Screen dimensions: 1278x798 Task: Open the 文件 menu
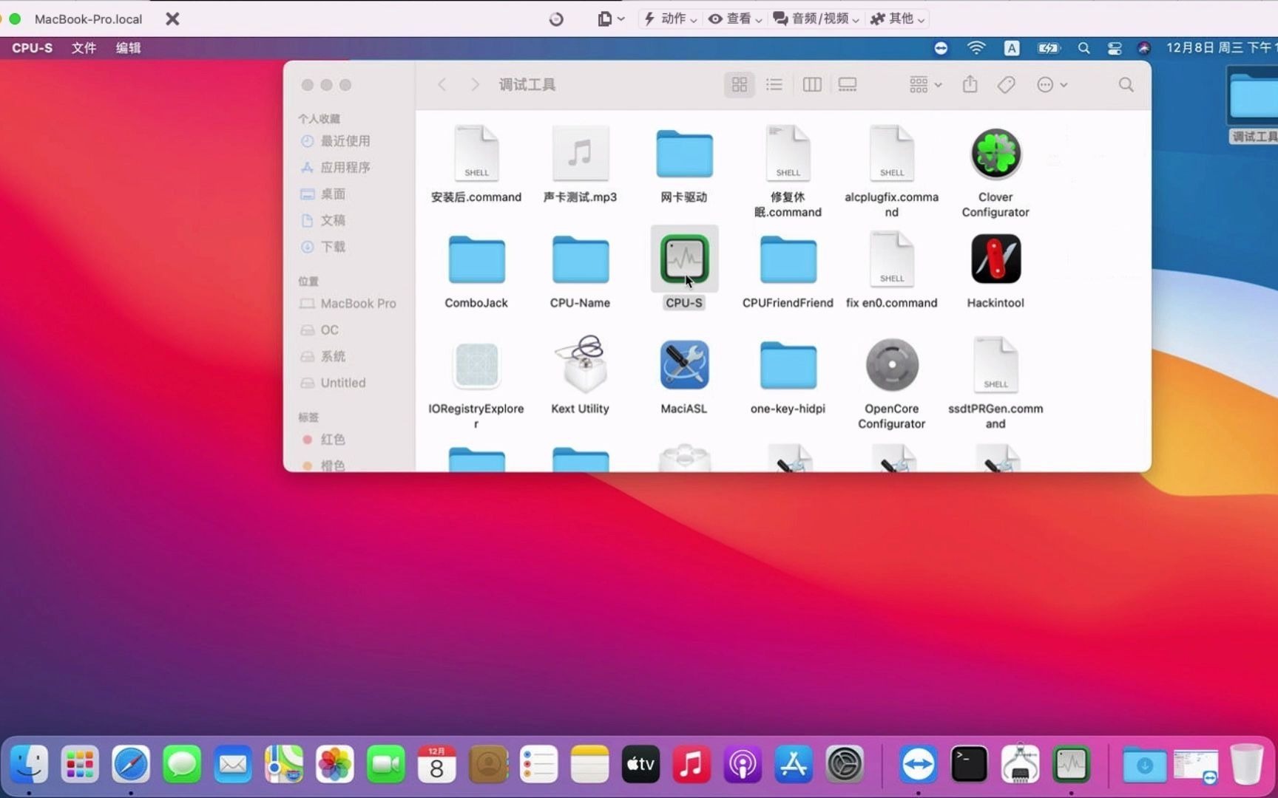84,48
